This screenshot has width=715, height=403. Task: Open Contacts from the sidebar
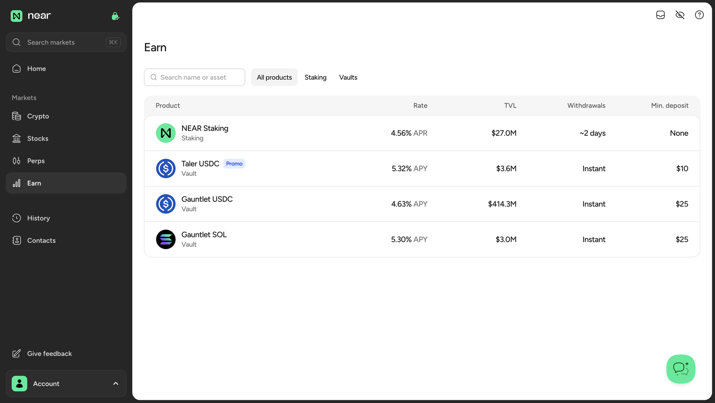tap(66, 240)
